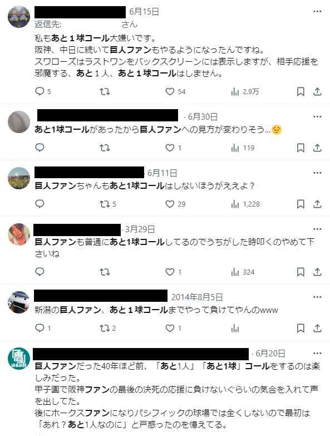
Task: Retweet the 6月11日 tweet with 5 retweets
Action: [x=105, y=204]
